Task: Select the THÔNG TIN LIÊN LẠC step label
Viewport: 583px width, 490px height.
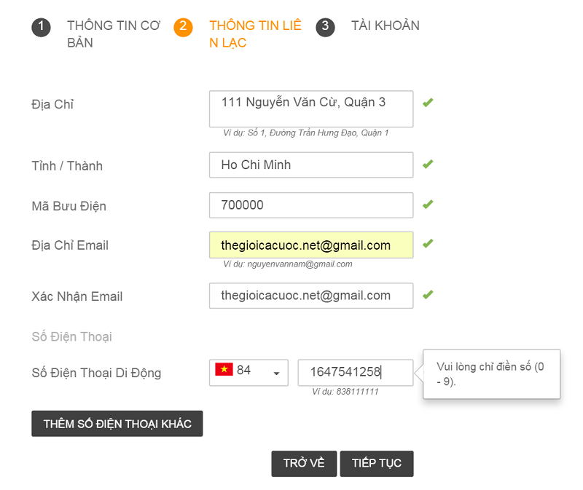Action: [x=257, y=33]
